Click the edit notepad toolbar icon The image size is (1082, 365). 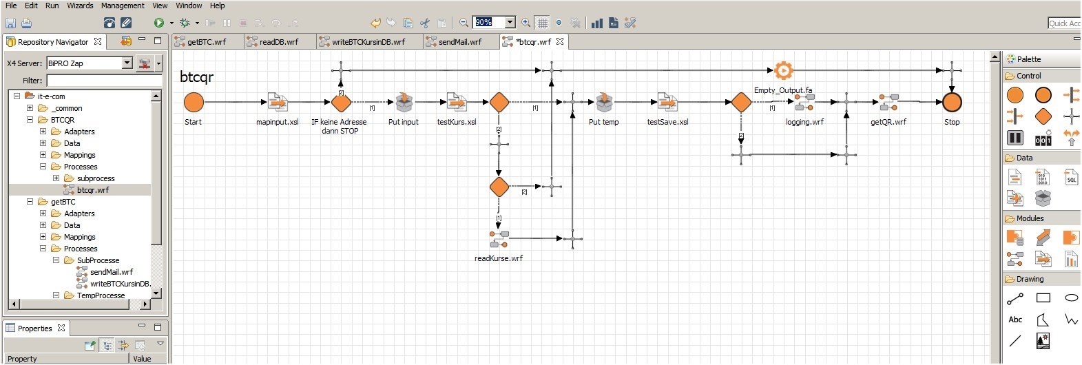point(126,23)
